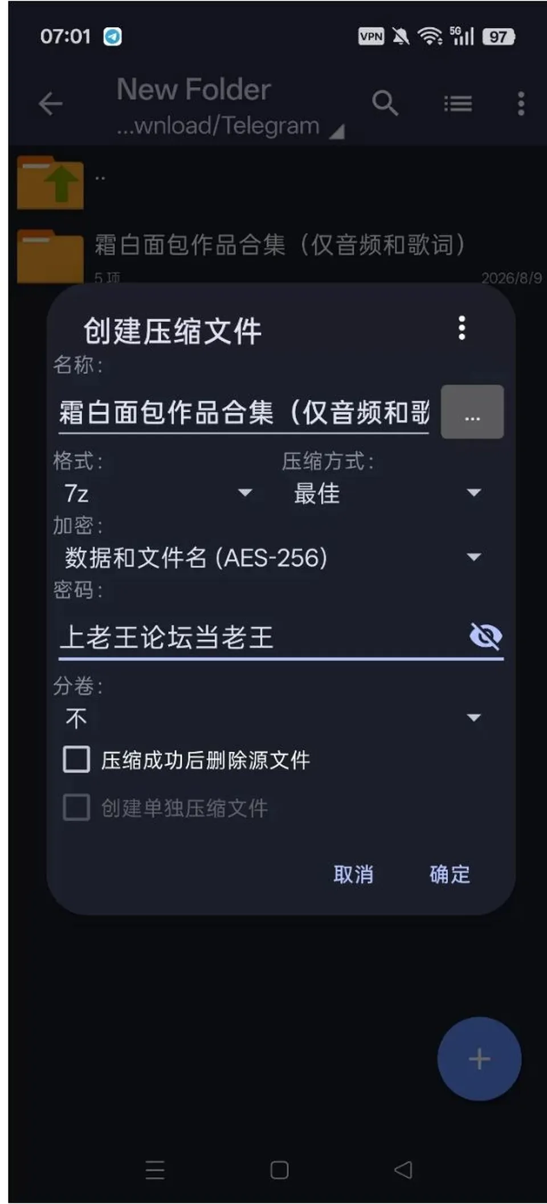Image resolution: width=547 pixels, height=1204 pixels.
Task: Tap the parent folder up-arrow icon
Action: [x=50, y=183]
